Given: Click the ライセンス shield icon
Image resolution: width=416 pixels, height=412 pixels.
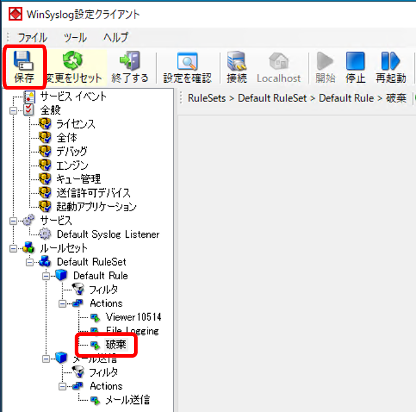Looking at the screenshot, I should [45, 124].
